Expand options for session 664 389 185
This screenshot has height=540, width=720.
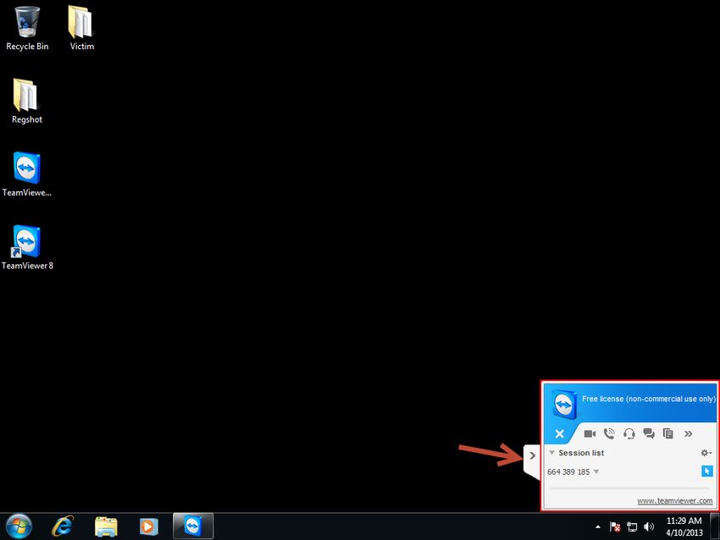tap(596, 471)
